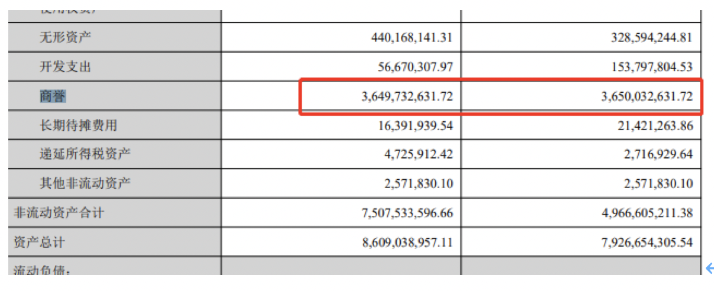
Task: Select the highlighted 商誉 row label
Action: click(x=53, y=96)
